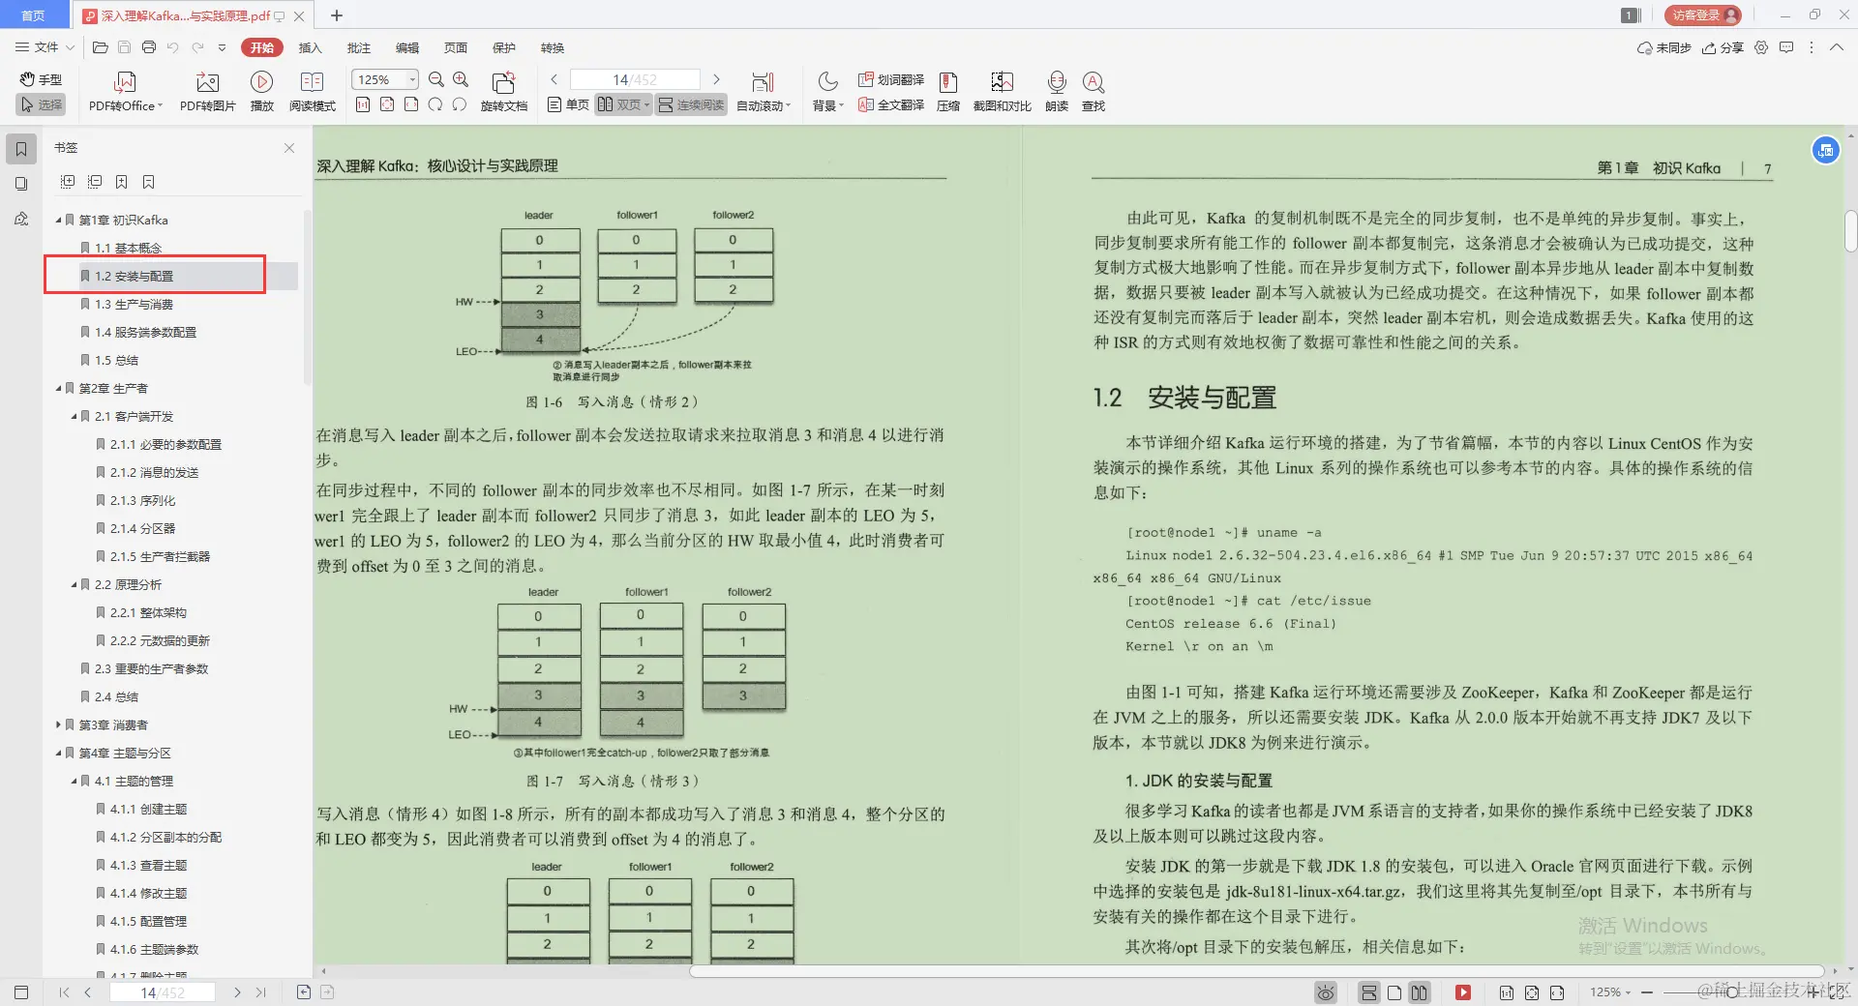Select the hand tool in the toolbar
Screen dimensions: 1858x1006
(40, 79)
